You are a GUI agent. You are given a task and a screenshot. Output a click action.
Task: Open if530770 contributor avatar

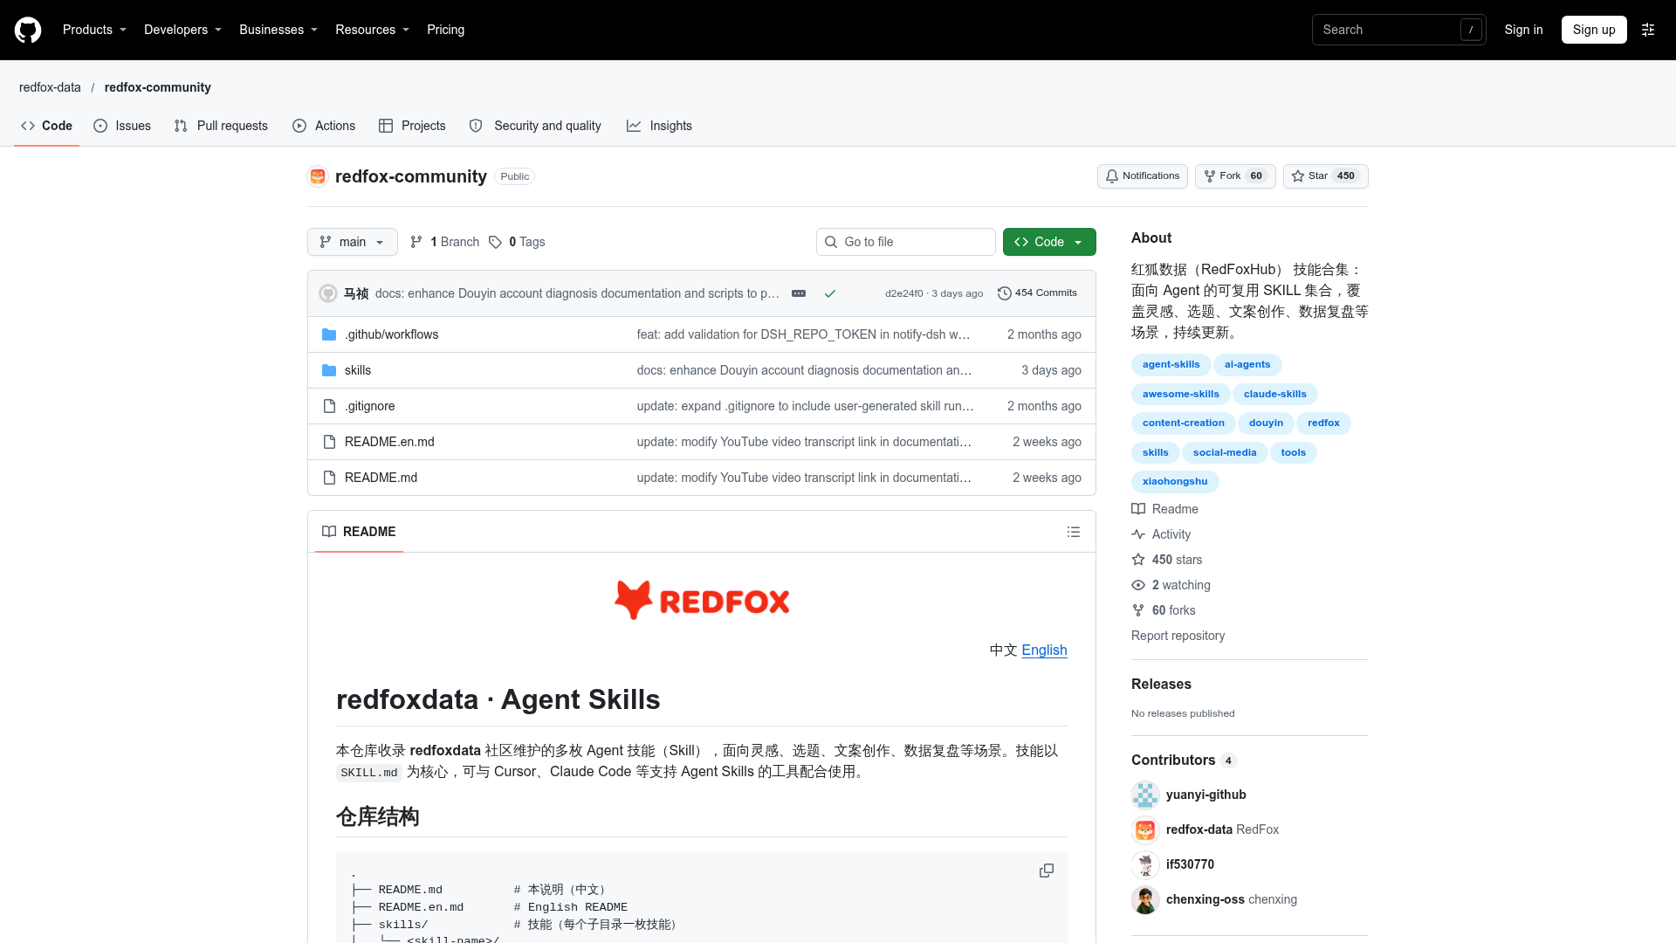pos(1145,864)
